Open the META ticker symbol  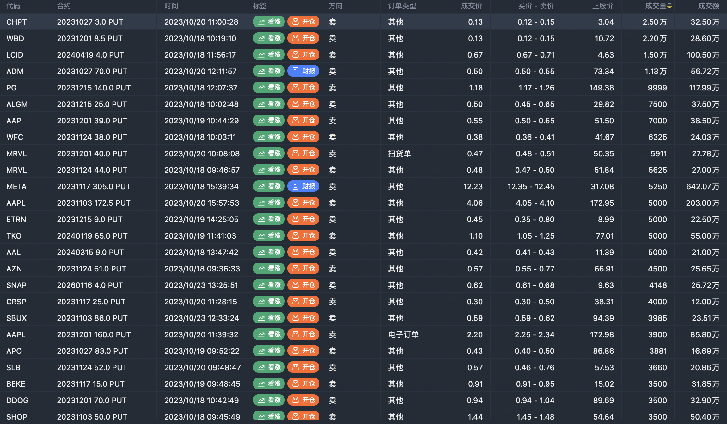pos(16,186)
